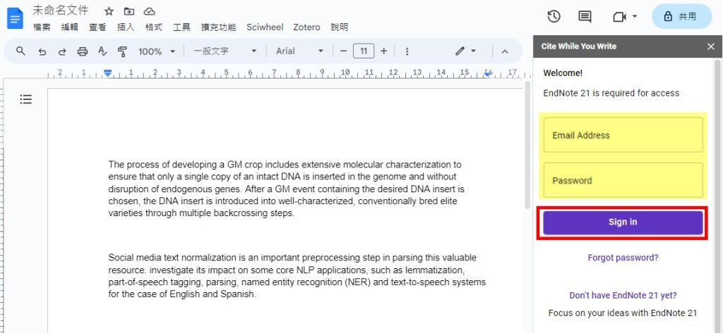
Task: Open the meeting options dropdown arrow
Action: click(x=635, y=17)
